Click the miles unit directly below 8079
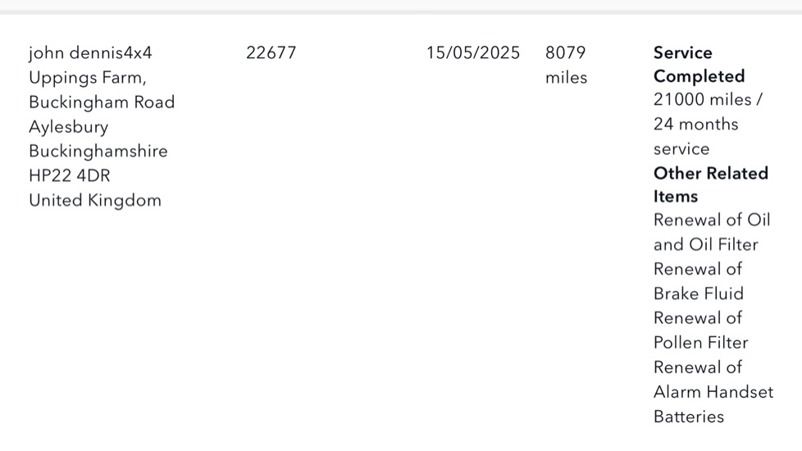 pos(566,79)
